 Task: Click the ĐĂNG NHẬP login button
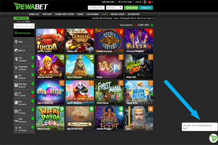tap(131, 8)
